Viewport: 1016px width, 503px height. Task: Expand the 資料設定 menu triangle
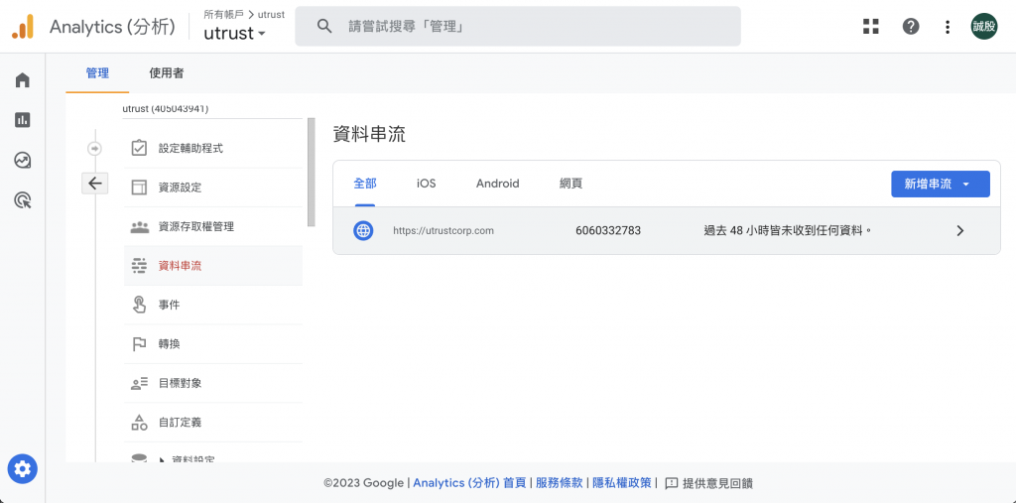click(x=163, y=459)
